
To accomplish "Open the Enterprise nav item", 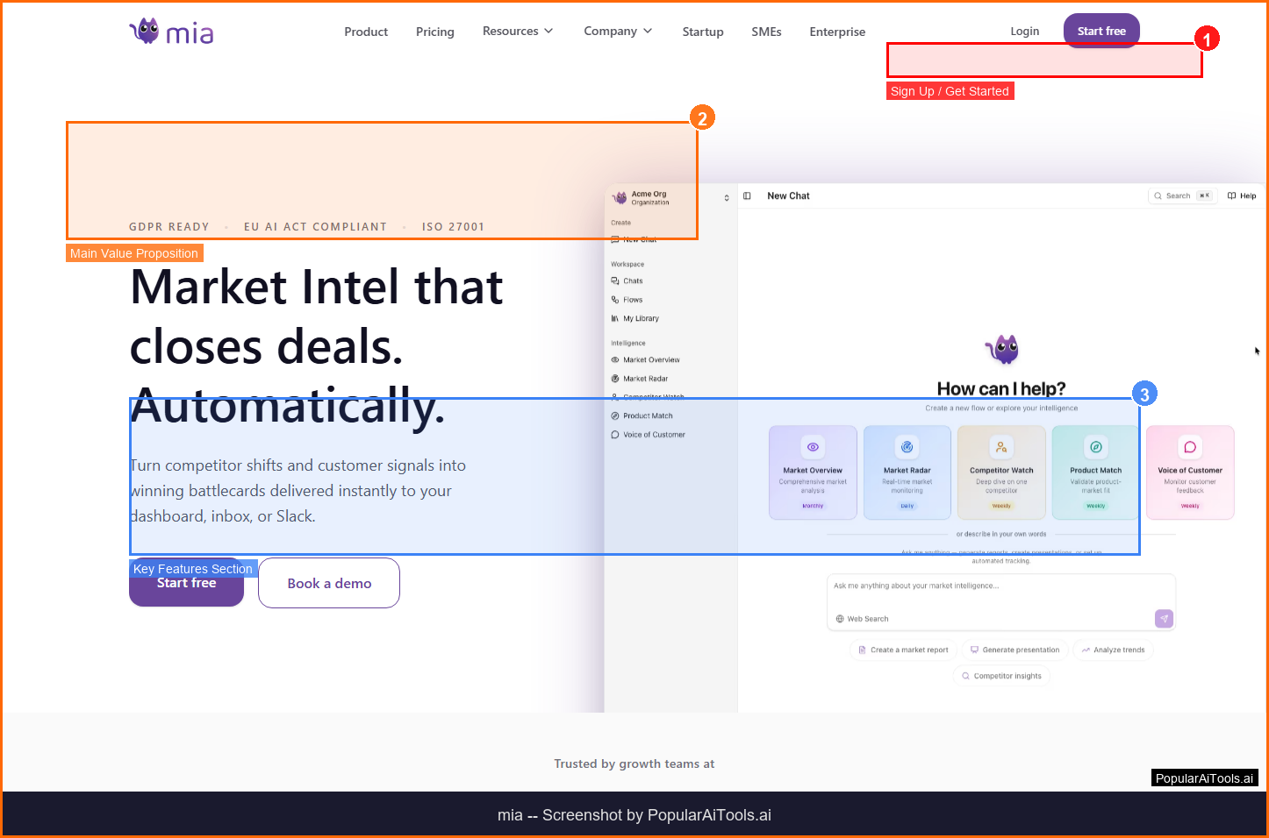I will pos(836,32).
